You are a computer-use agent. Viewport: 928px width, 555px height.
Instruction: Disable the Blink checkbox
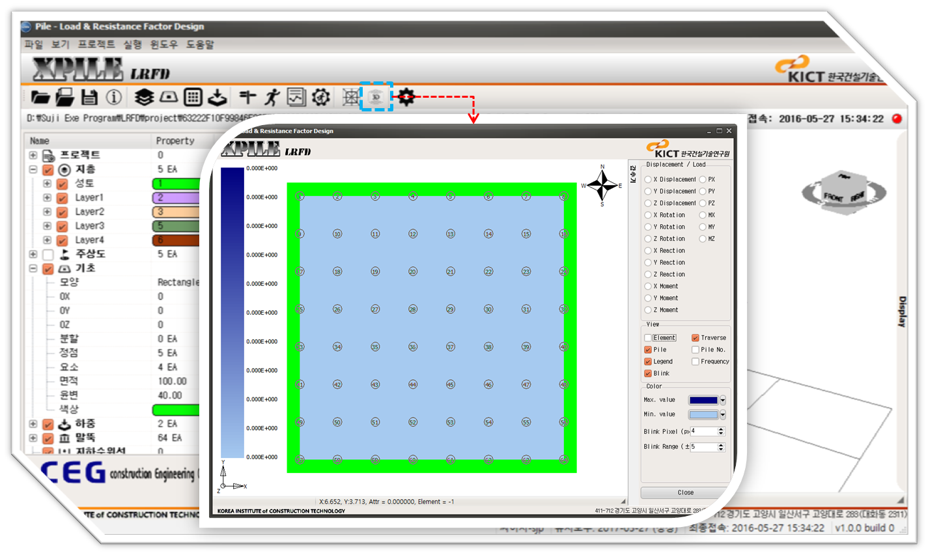tap(648, 373)
